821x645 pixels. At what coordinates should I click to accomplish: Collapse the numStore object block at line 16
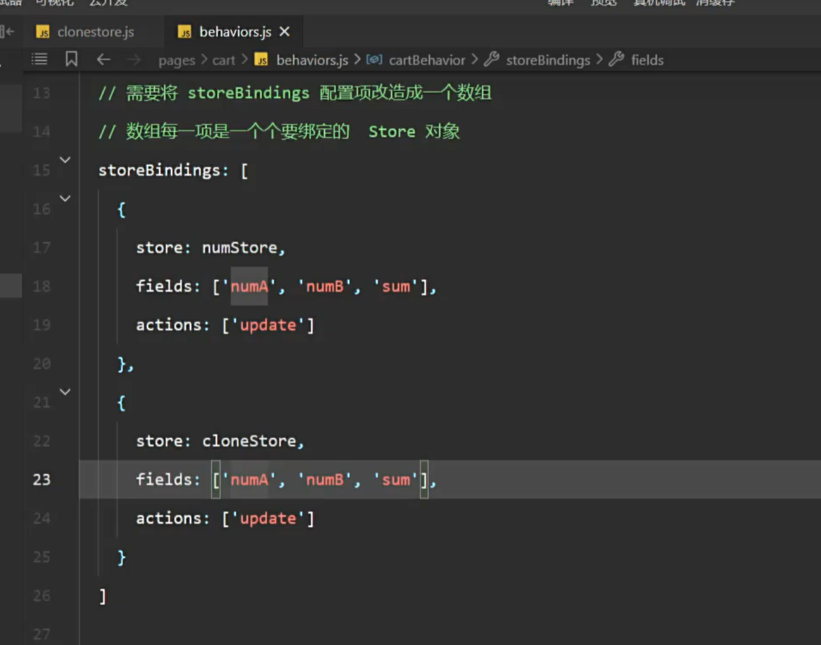coord(65,198)
